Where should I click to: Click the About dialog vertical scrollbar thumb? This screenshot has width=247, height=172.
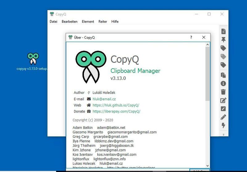(x=207, y=74)
